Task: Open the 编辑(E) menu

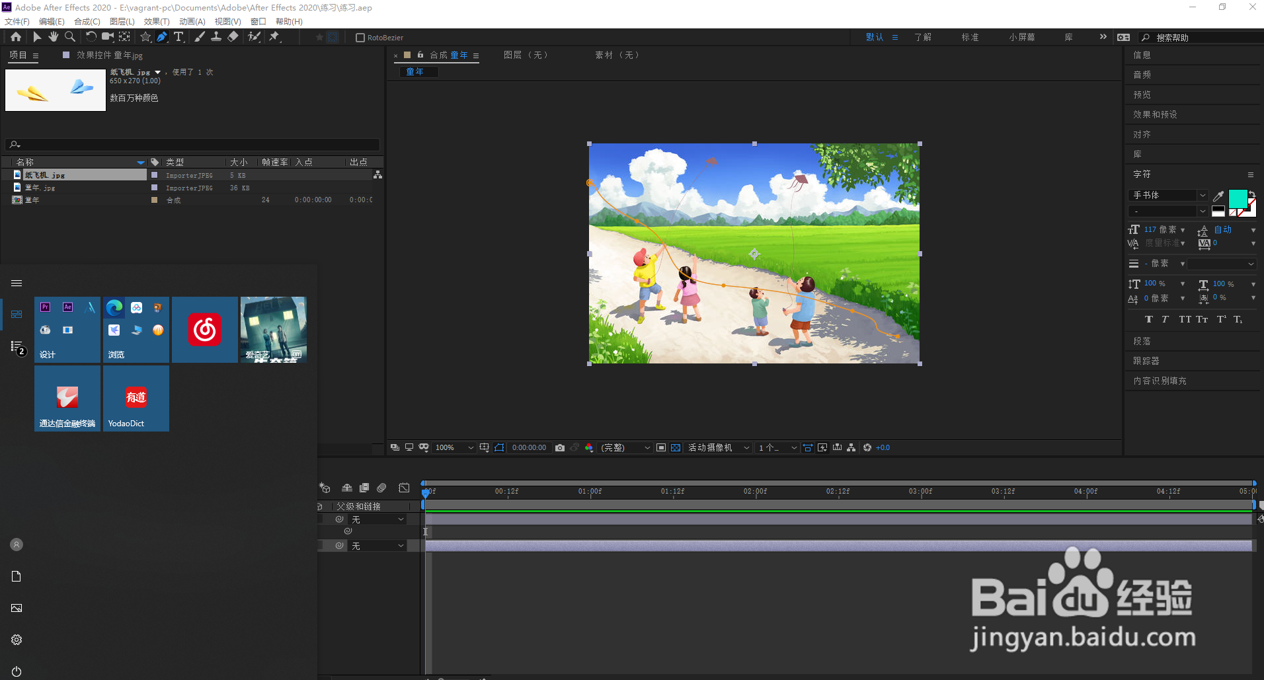Action: 52,21
